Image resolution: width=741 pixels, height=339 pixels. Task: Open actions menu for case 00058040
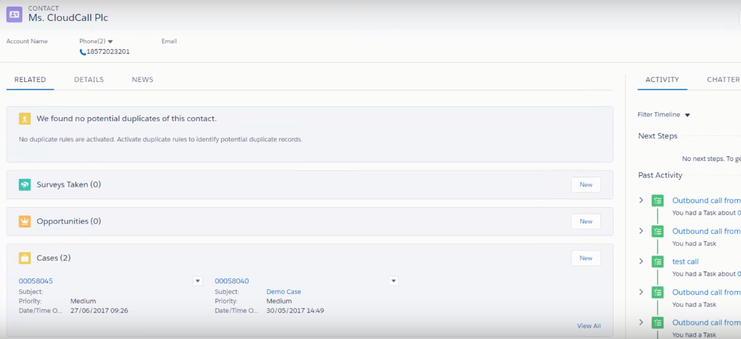coord(394,281)
